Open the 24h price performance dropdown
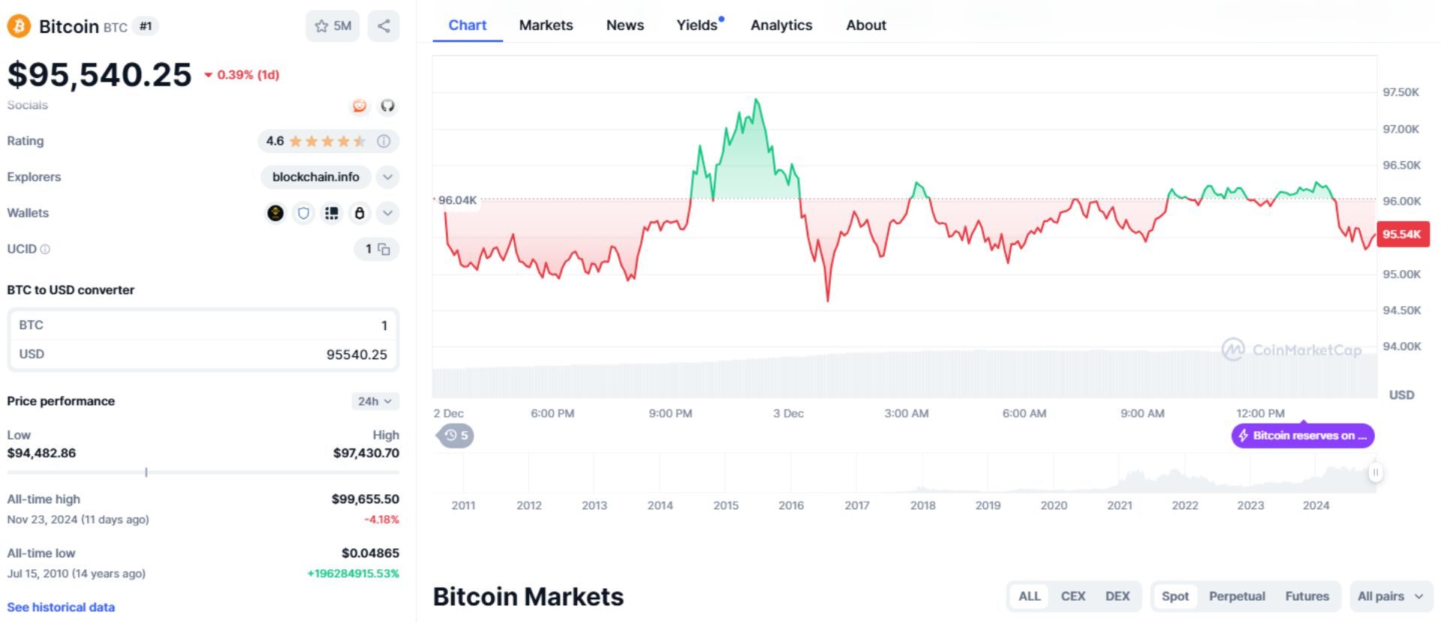This screenshot has width=1441, height=624. click(x=375, y=401)
